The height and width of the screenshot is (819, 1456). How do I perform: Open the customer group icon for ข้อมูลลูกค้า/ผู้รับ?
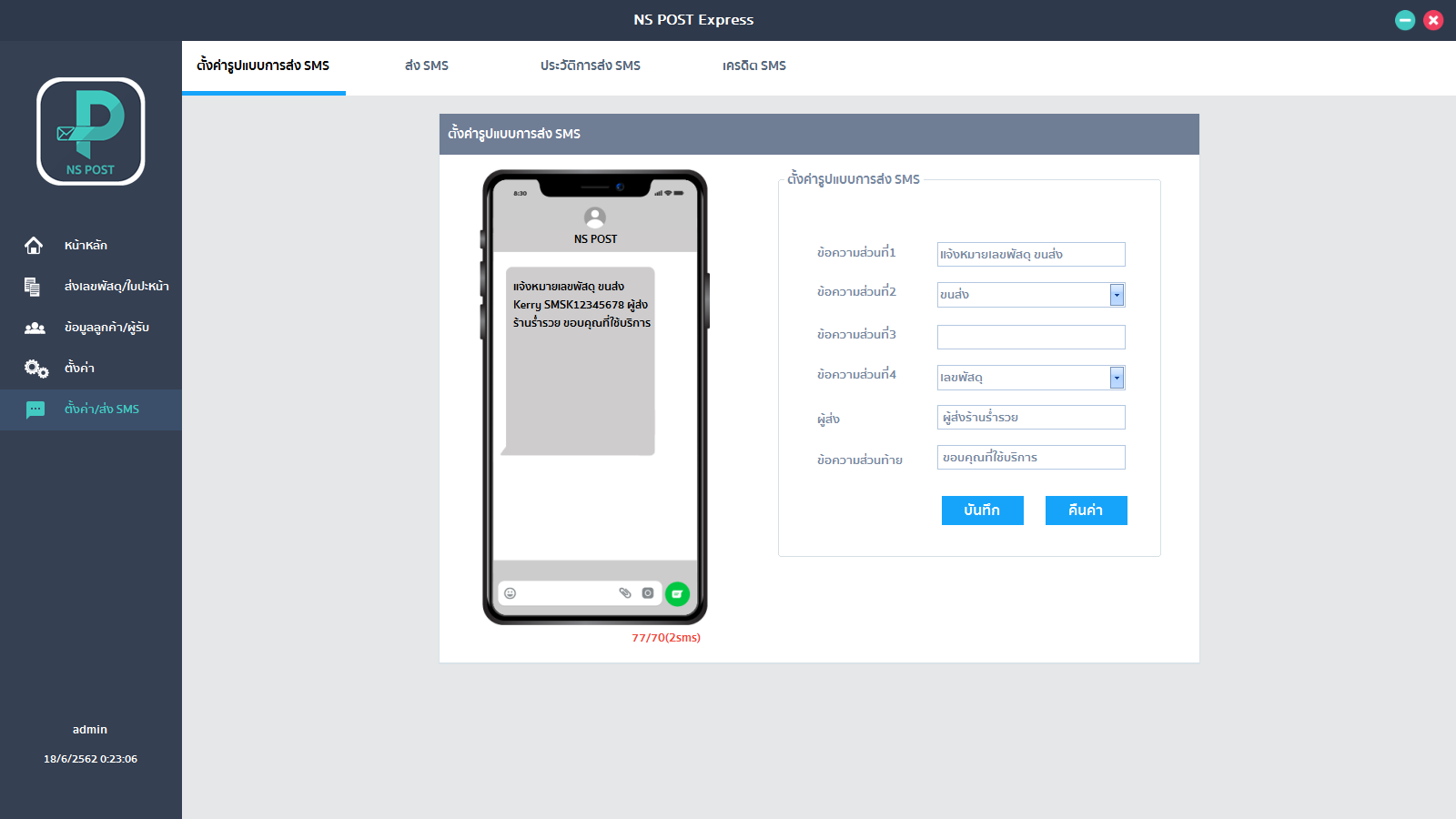[x=35, y=328]
